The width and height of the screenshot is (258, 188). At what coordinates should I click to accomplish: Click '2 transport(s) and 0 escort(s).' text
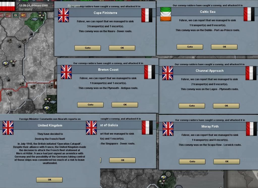pyautogui.click(x=210, y=84)
